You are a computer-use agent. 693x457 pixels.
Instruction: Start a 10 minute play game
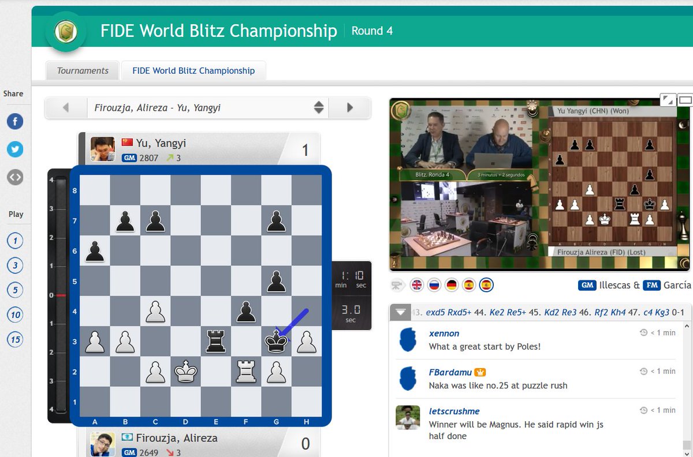point(15,315)
